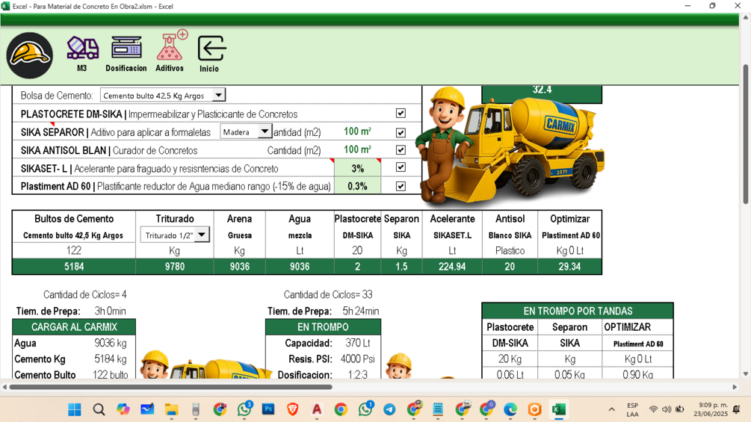Click the Bultos de Cemento header
751x422 pixels.
(74, 219)
